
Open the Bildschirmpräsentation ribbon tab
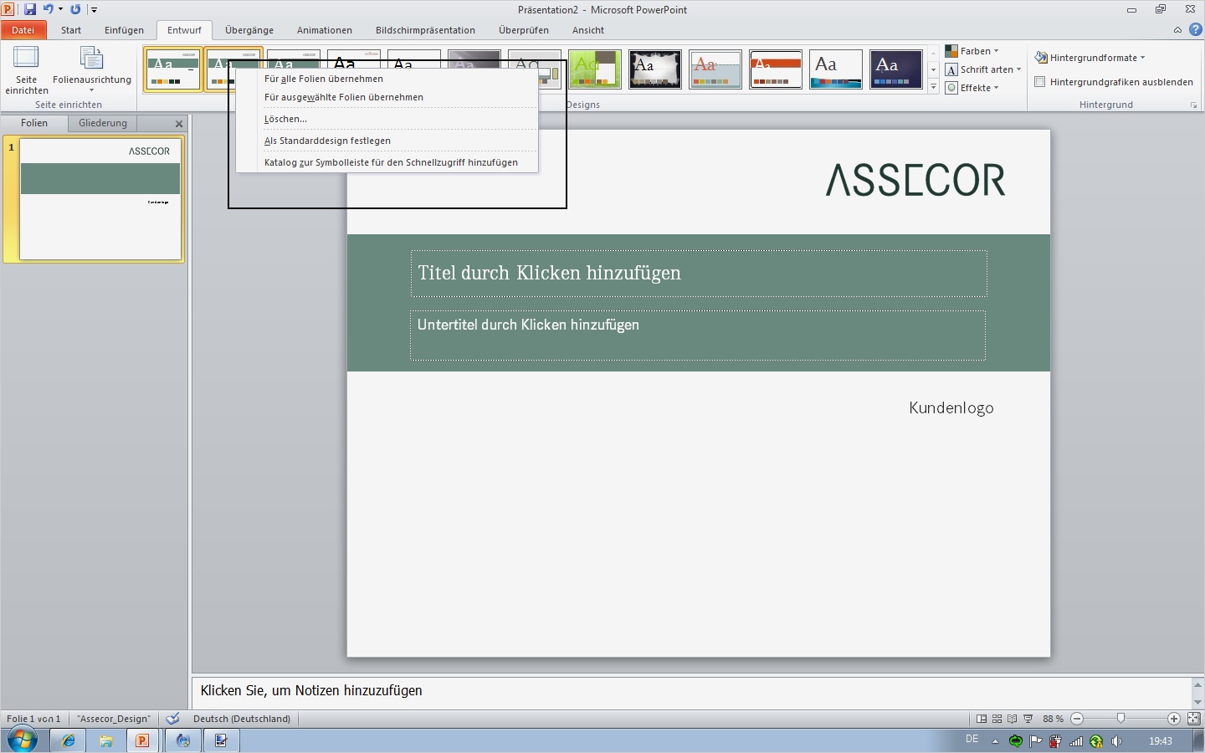[425, 30]
